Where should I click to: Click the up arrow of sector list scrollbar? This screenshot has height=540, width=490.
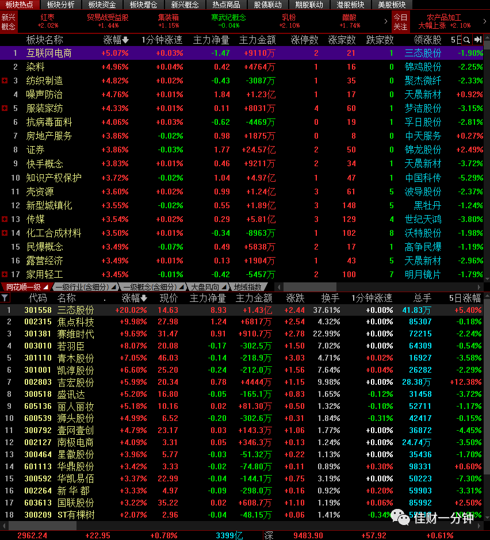pos(487,38)
